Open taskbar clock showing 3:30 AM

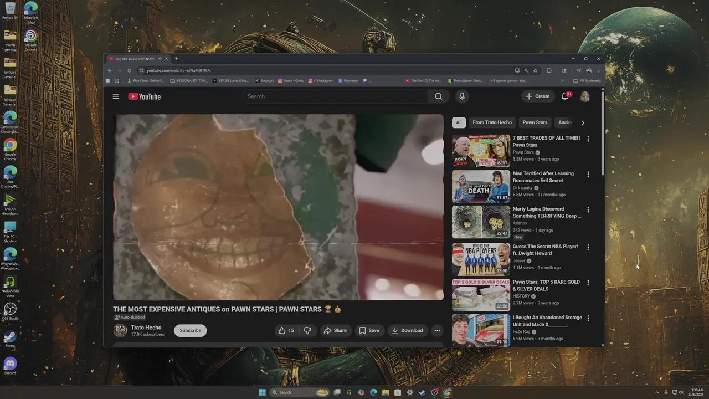697,392
